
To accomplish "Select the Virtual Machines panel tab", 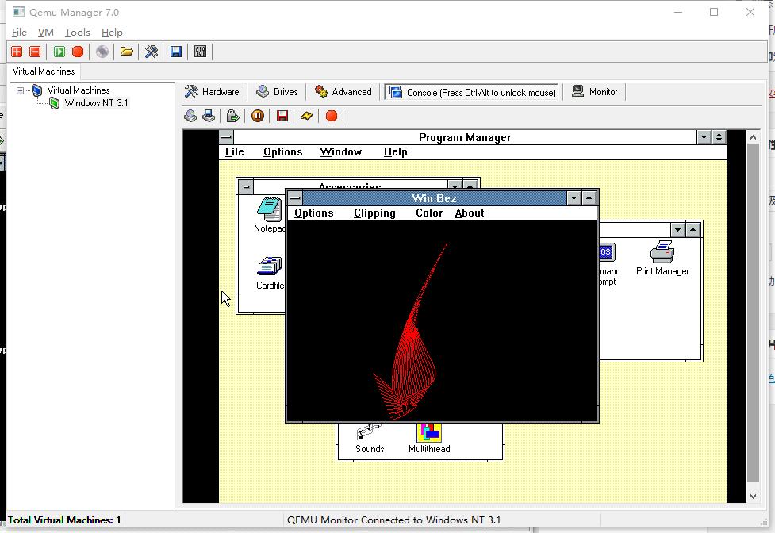I will point(44,71).
